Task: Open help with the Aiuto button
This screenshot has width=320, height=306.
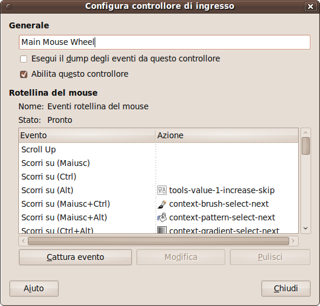Action: (34, 288)
